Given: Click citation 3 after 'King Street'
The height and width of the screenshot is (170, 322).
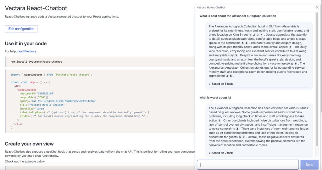Looking at the screenshot, I should pyautogui.click(x=258, y=35).
